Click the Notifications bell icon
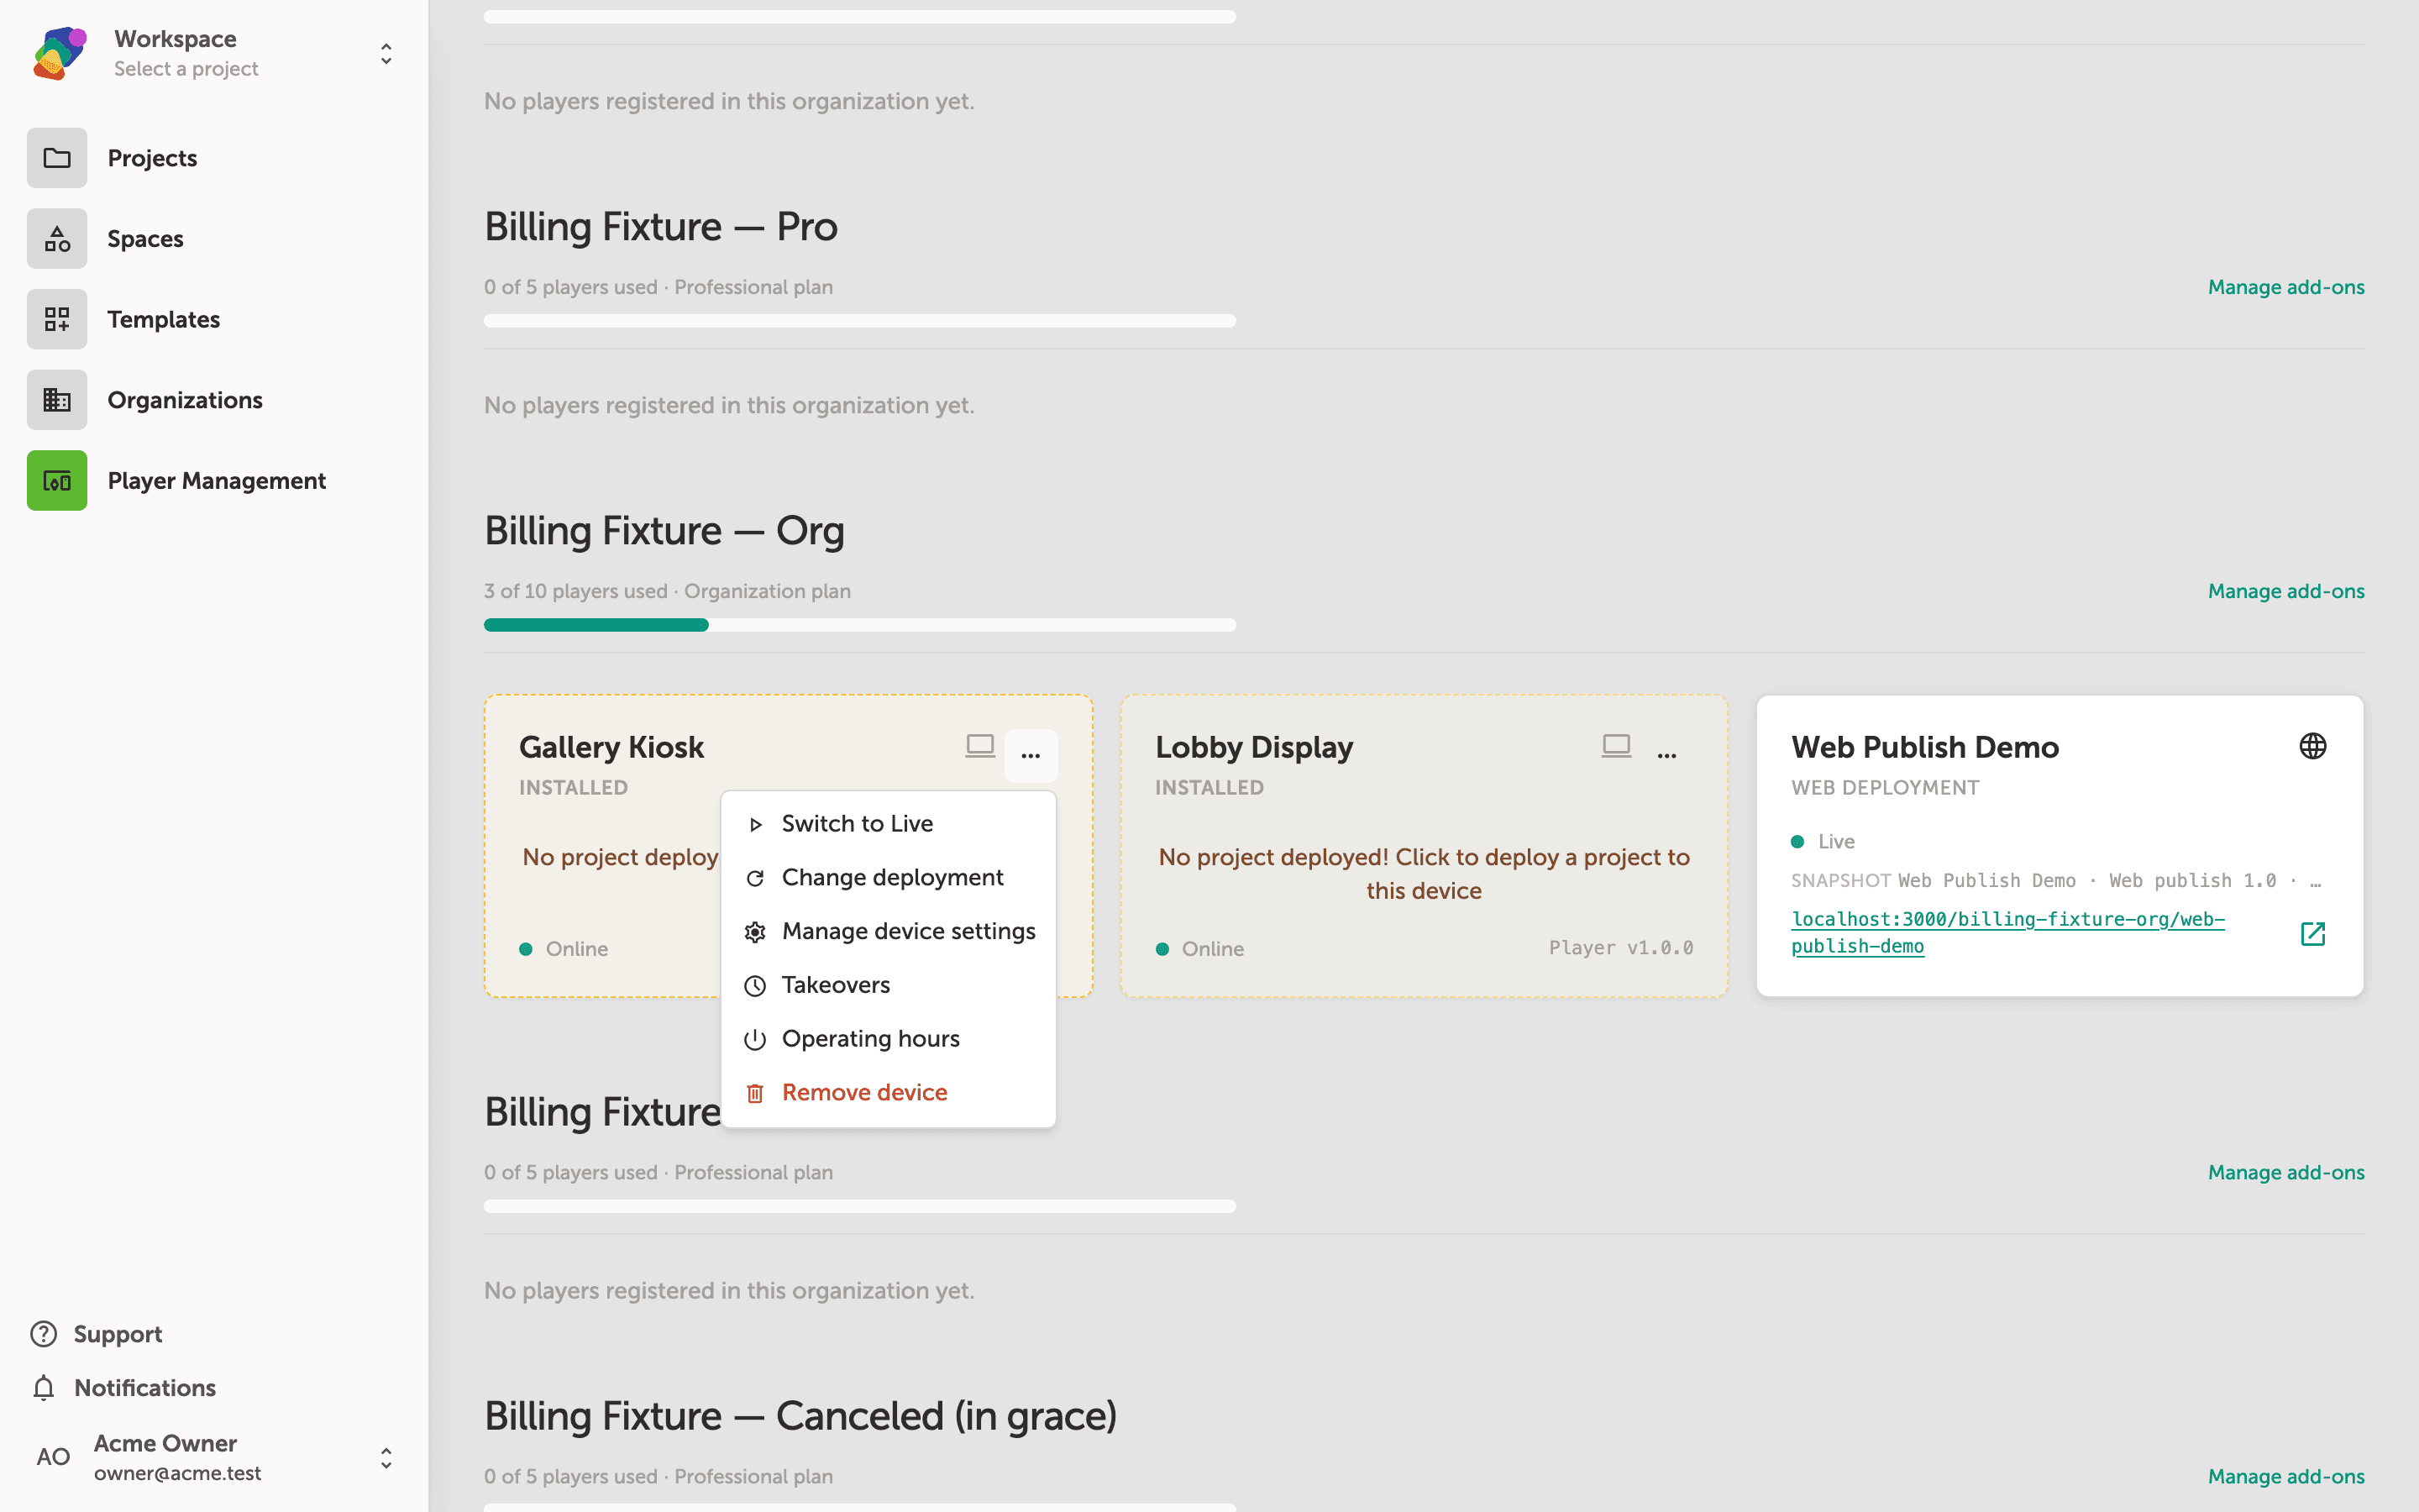The height and width of the screenshot is (1512, 2419). [x=43, y=1388]
